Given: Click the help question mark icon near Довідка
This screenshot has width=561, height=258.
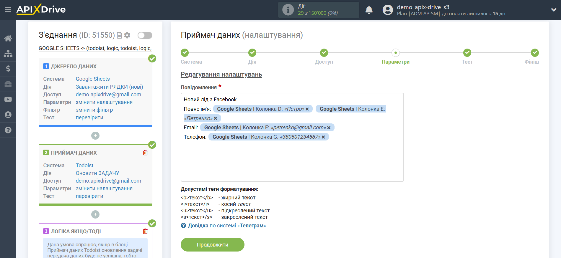Looking at the screenshot, I should click(x=183, y=226).
